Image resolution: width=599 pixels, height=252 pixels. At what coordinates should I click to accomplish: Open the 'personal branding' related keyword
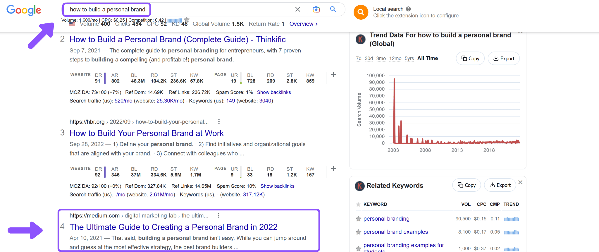point(386,219)
